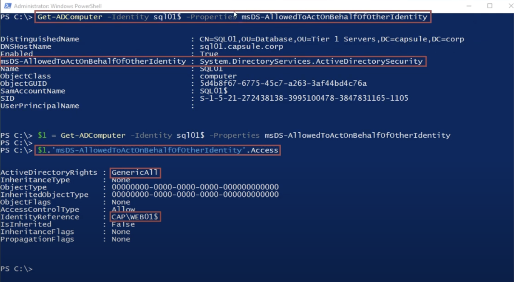
Task: Click the Administrator: Windows PowerShell title text
Action: pos(57,6)
